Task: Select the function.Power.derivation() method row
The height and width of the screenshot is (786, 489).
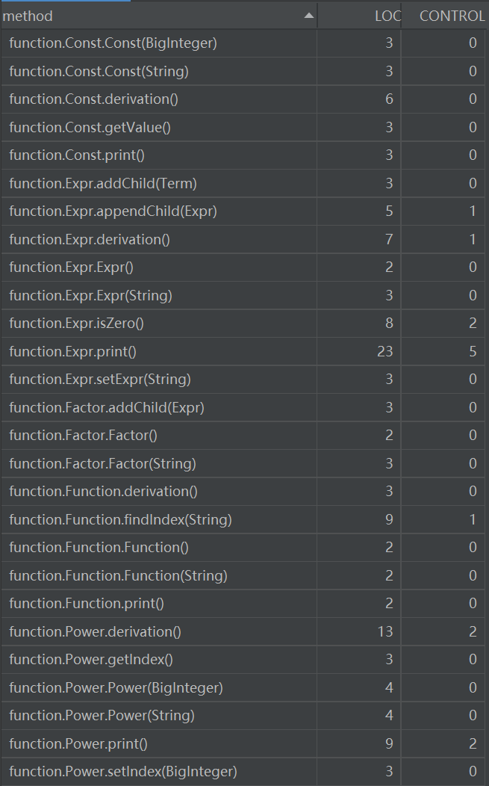Action: (96, 631)
